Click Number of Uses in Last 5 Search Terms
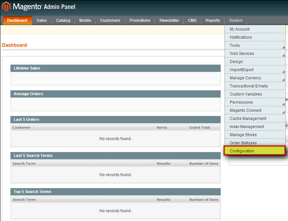The width and height of the screenshot is (288, 221). (x=204, y=163)
